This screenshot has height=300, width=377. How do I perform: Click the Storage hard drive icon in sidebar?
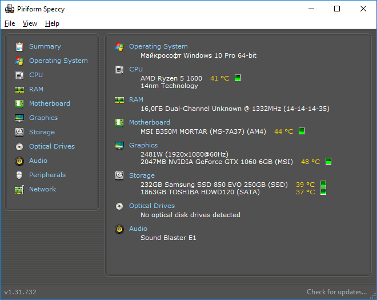[19, 132]
